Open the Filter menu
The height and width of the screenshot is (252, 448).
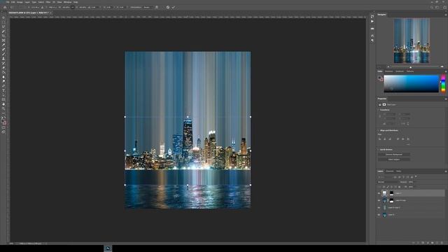coord(48,2)
